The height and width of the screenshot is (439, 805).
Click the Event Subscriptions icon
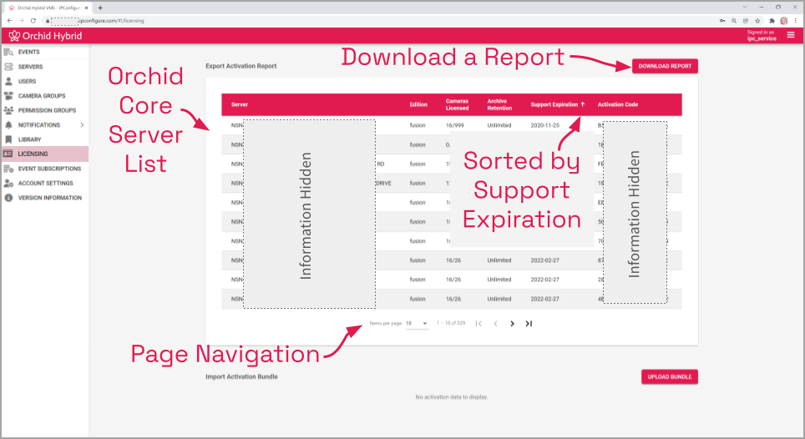pos(8,169)
